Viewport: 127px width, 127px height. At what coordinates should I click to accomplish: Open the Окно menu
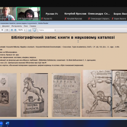coord(26,26)
